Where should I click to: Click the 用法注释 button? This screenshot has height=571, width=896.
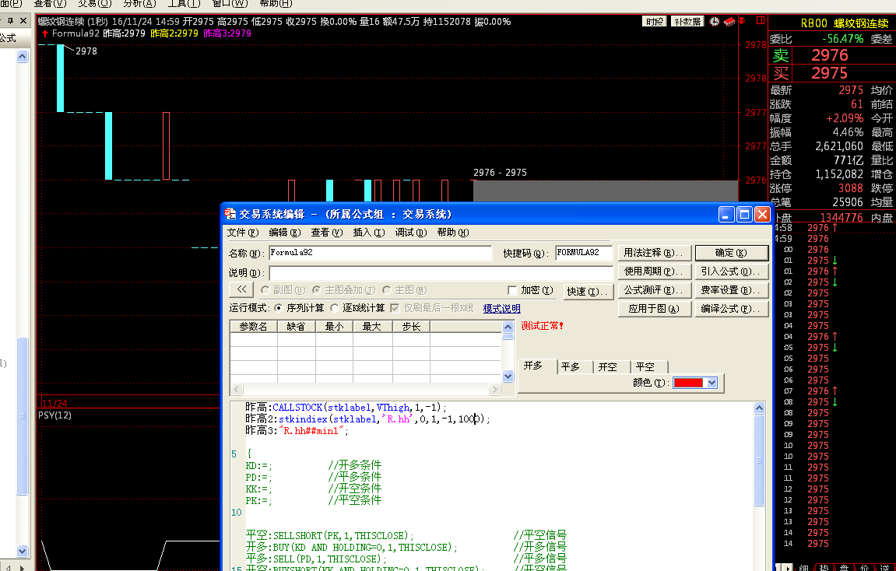coord(654,253)
